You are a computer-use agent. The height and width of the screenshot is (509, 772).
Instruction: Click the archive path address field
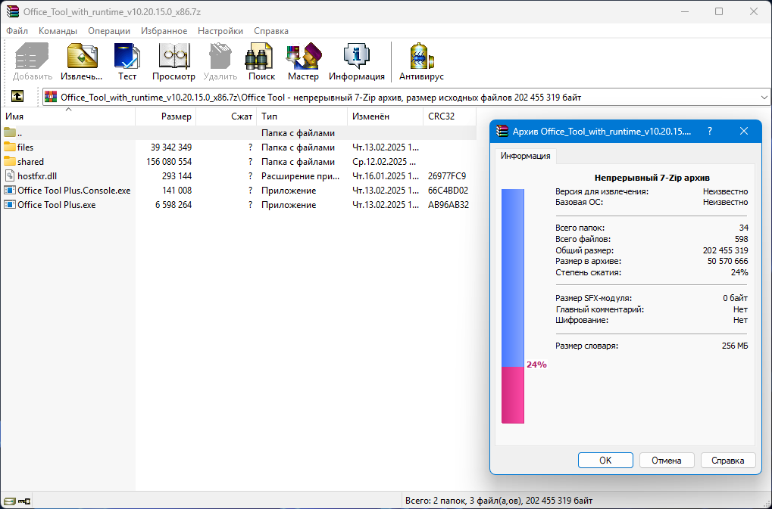[x=407, y=98]
